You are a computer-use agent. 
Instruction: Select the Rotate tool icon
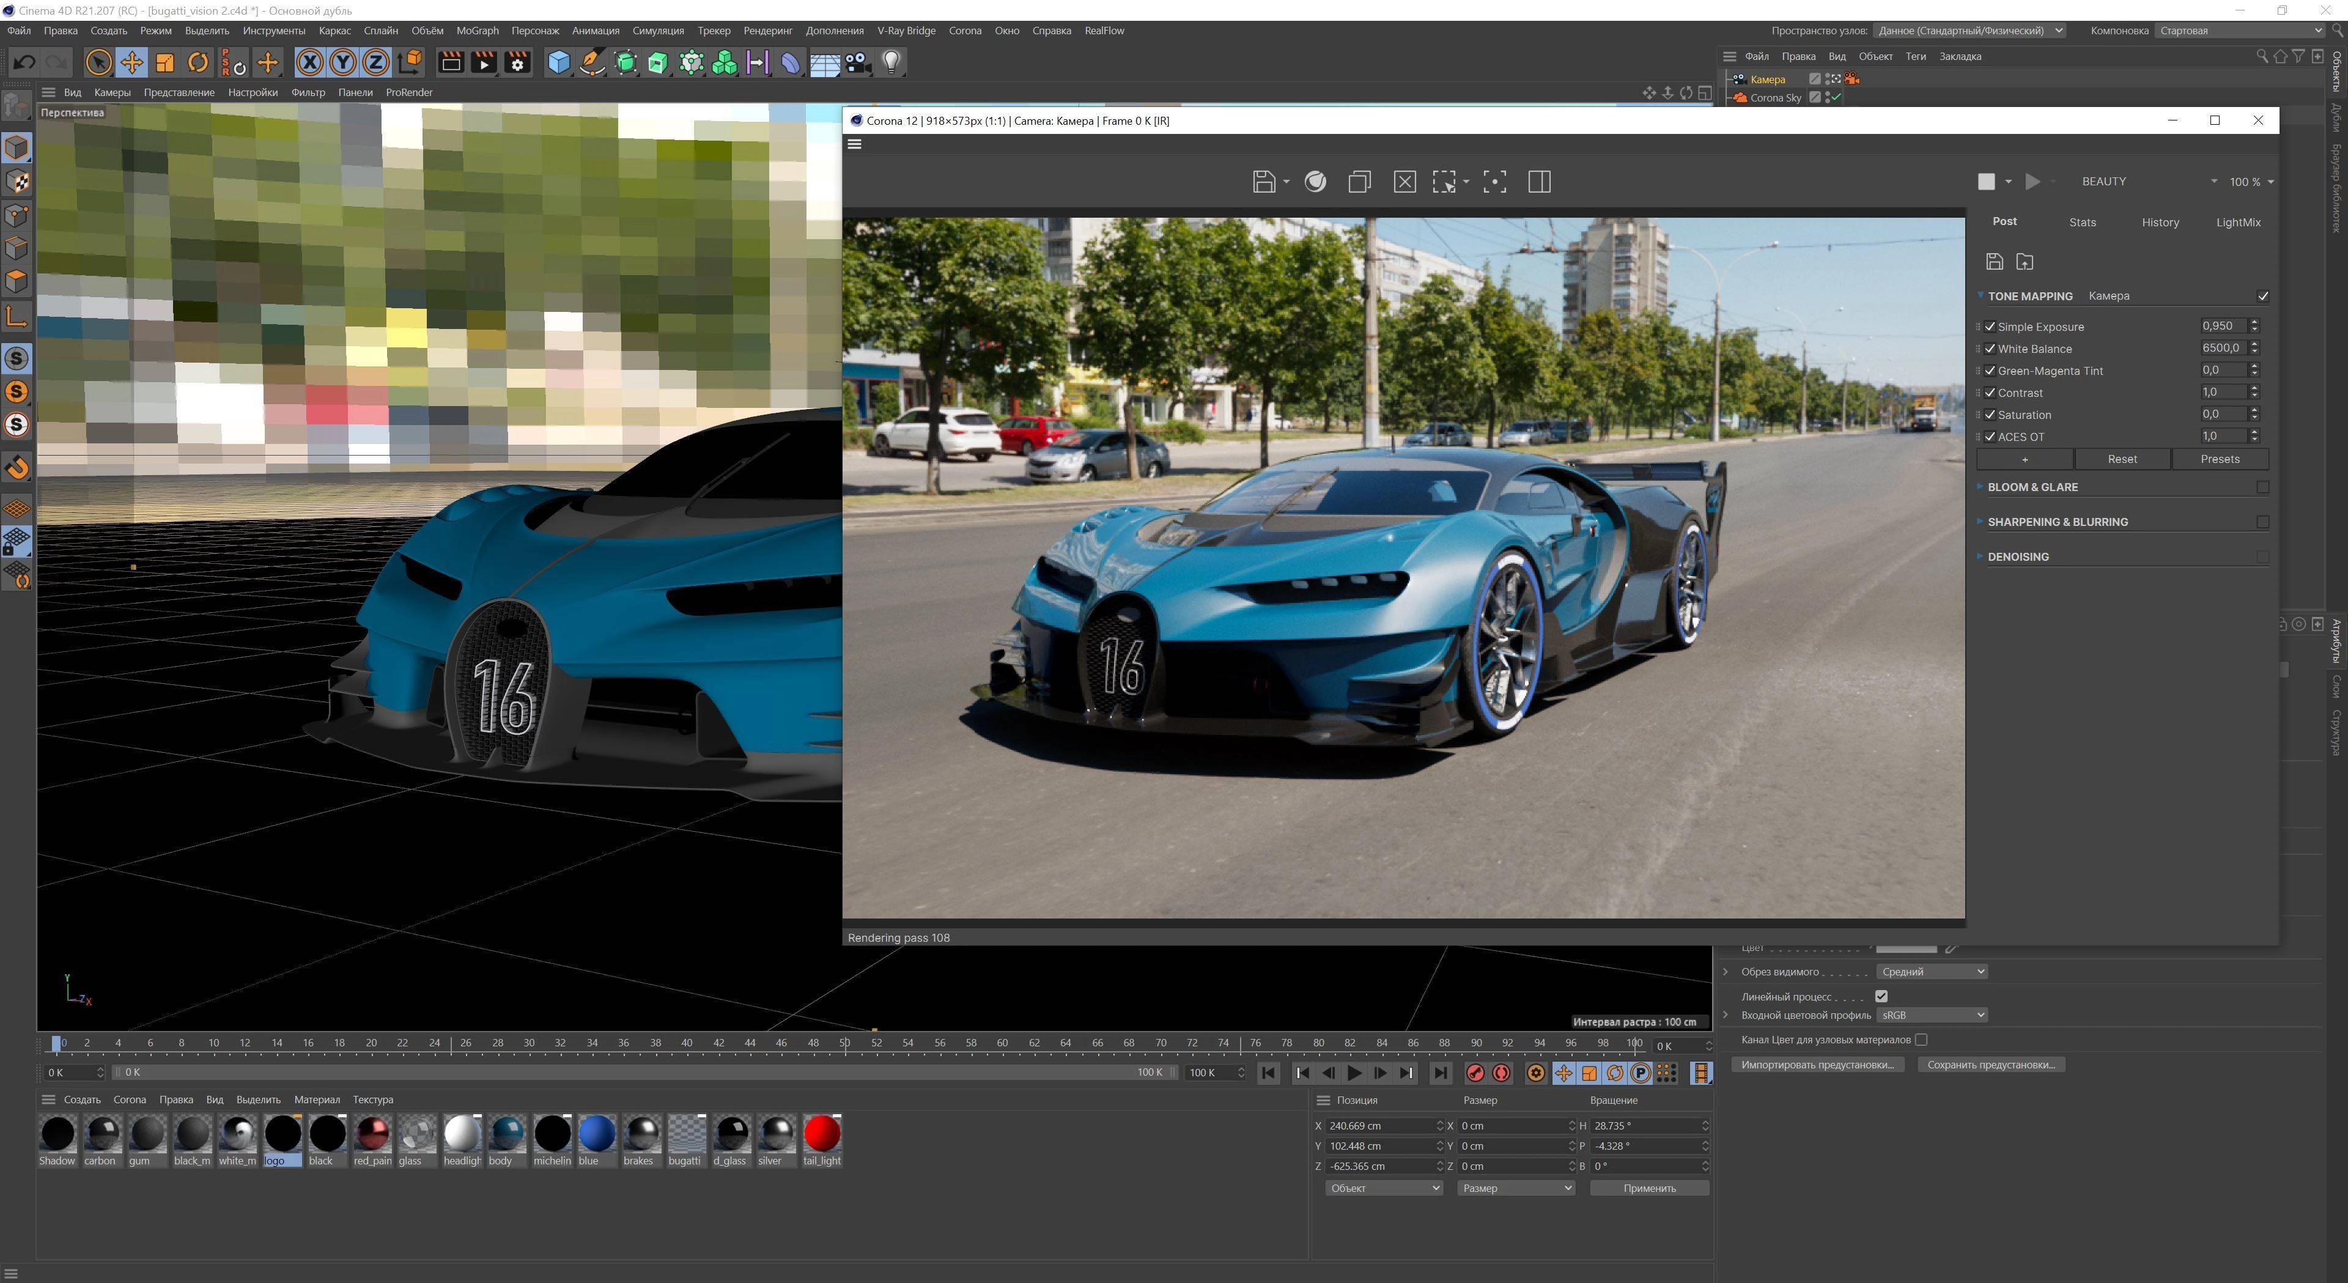point(198,62)
